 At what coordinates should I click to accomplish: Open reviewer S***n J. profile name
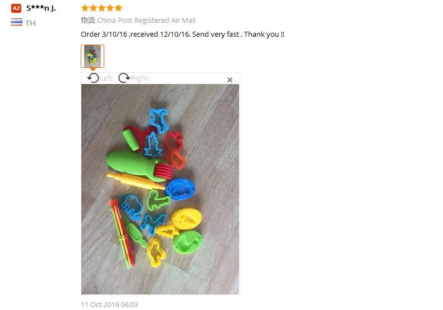(41, 8)
